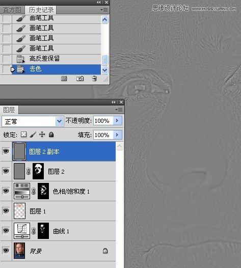Delete current history state with trash icon

coord(94,78)
